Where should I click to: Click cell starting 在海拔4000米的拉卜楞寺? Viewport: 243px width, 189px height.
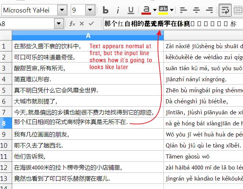88,167
